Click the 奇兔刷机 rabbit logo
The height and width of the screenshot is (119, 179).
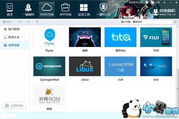click(x=164, y=12)
